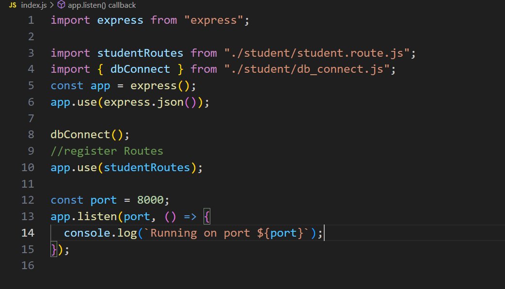Viewport: 505px width, 289px height.
Task: Click the 8000 port value
Action: click(x=150, y=200)
